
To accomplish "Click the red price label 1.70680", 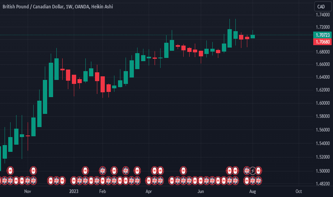I will tap(322, 42).
